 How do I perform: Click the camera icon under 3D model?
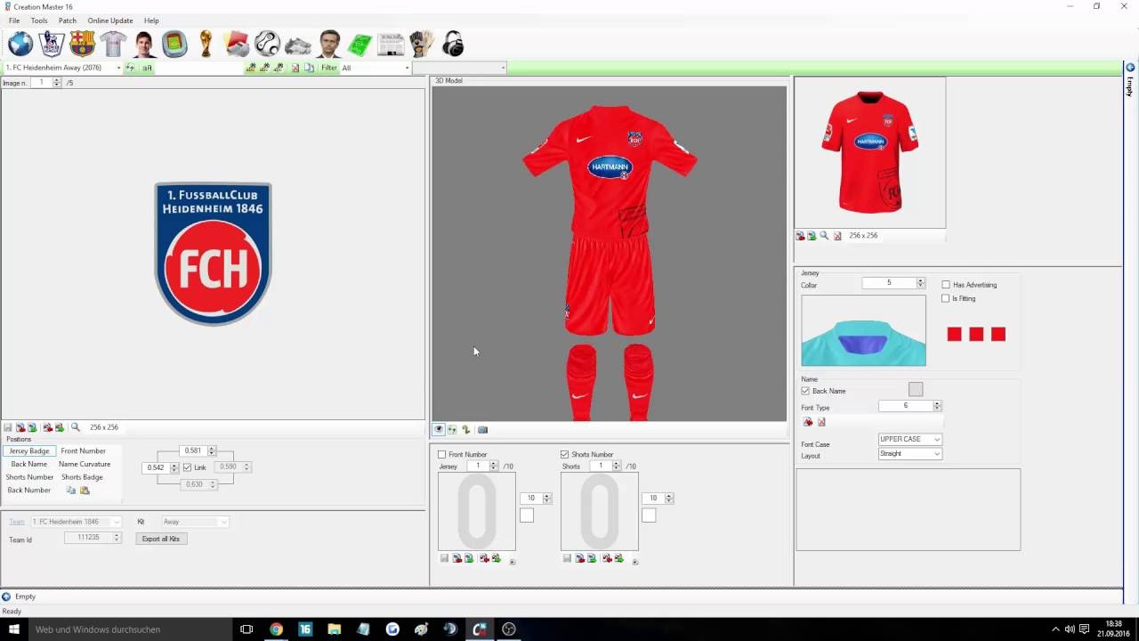click(482, 429)
